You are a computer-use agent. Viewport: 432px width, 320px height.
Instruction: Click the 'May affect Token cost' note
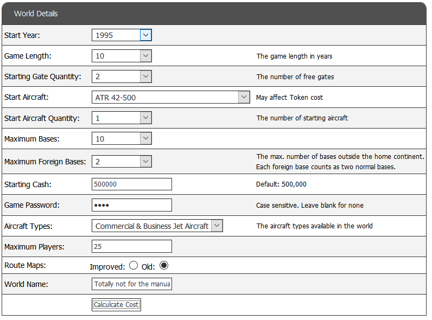pos(290,97)
